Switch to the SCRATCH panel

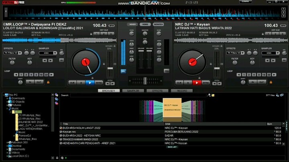pyautogui.click(x=158, y=24)
